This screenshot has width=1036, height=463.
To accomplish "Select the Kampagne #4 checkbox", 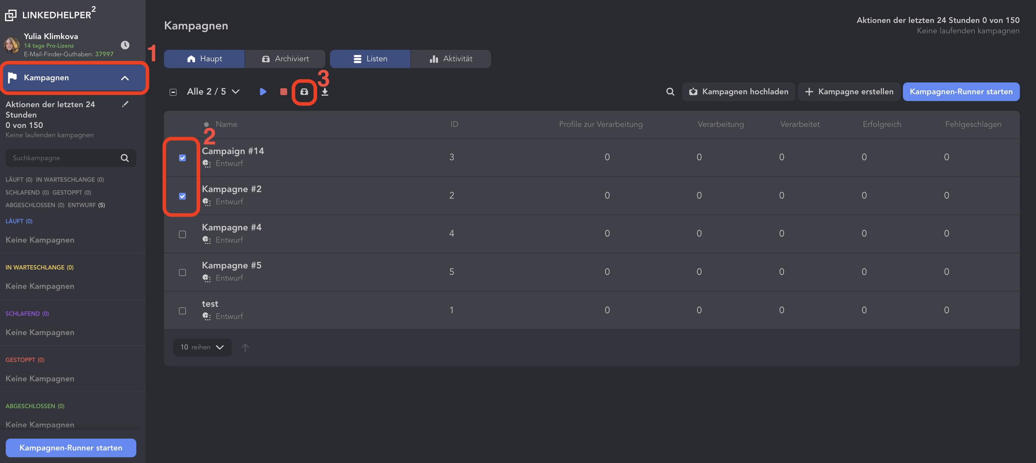I will coord(182,234).
